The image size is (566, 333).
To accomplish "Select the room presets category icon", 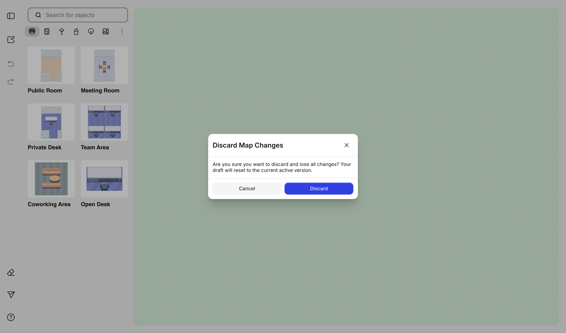I will point(32,31).
